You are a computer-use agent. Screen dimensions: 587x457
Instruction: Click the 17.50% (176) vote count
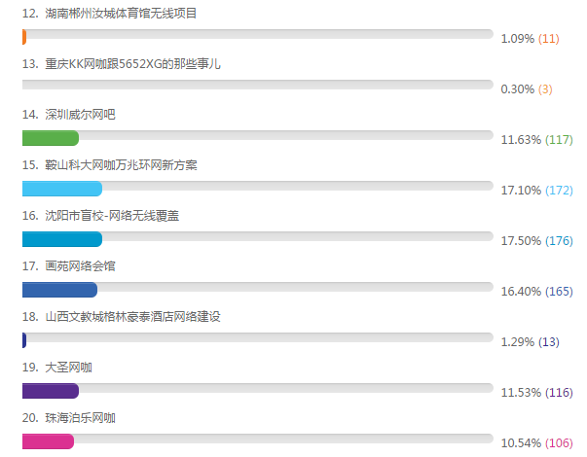[x=536, y=241]
